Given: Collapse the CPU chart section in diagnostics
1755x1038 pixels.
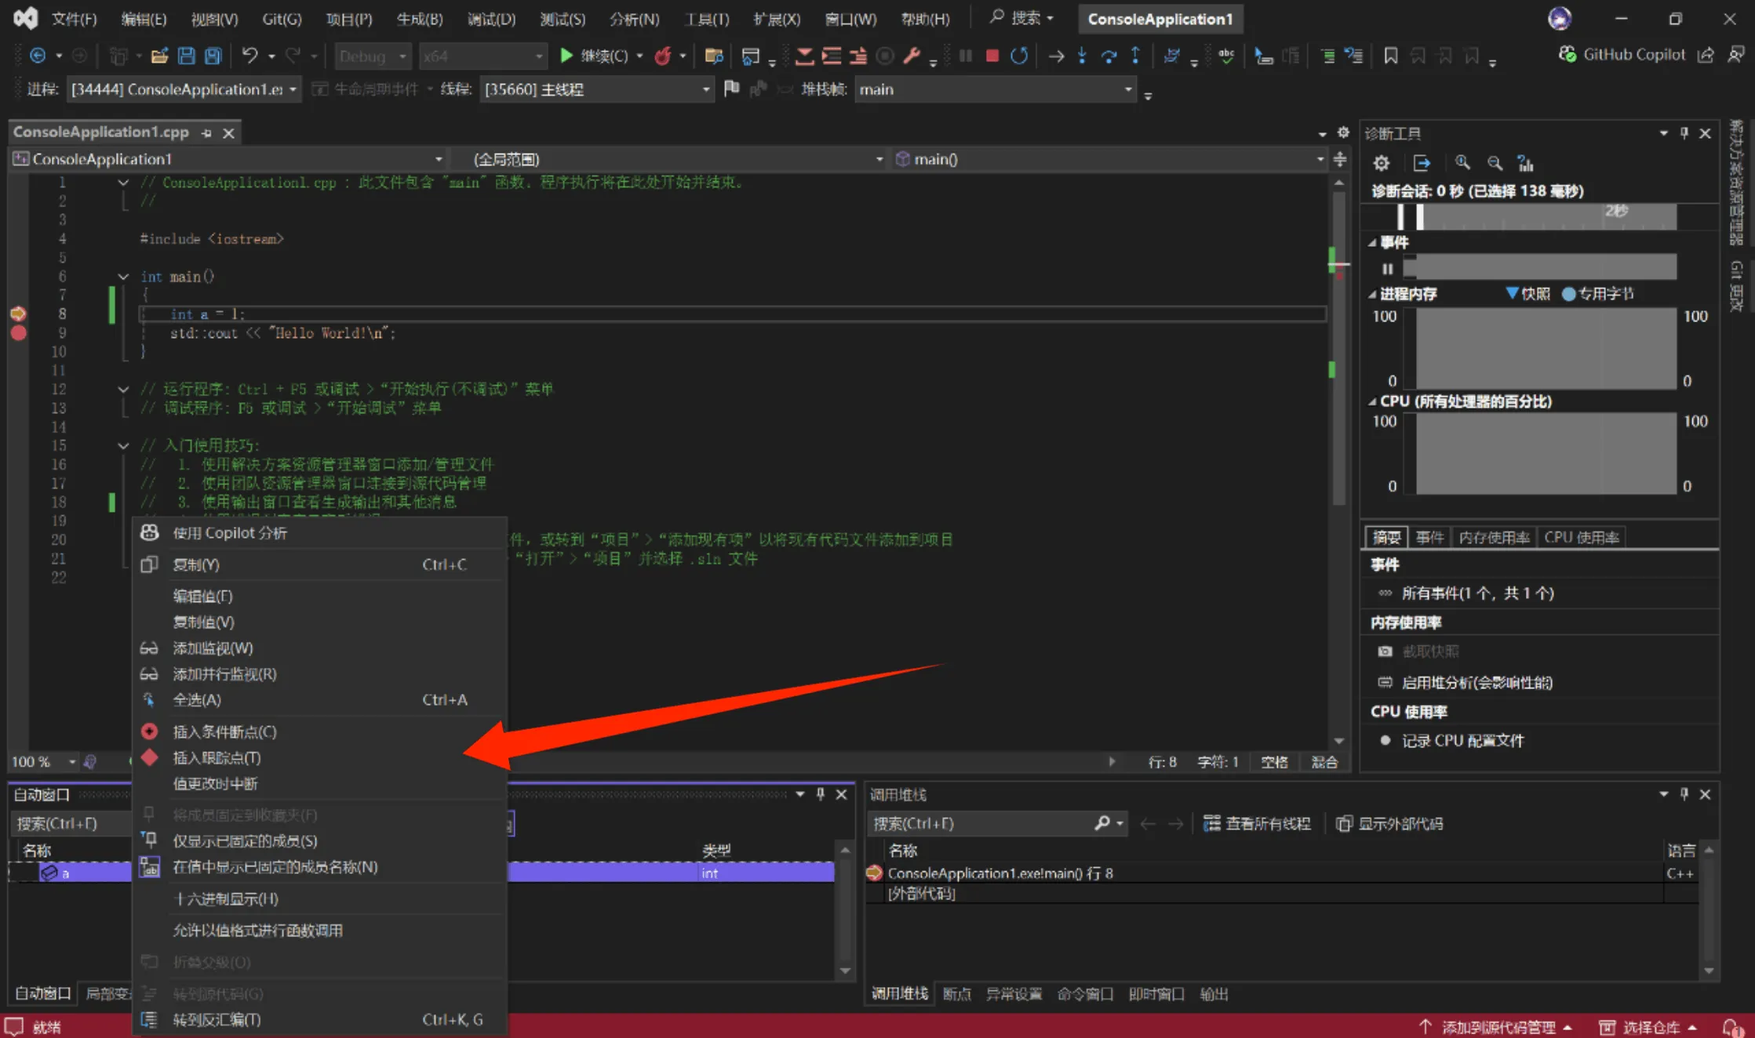Looking at the screenshot, I should (1372, 401).
